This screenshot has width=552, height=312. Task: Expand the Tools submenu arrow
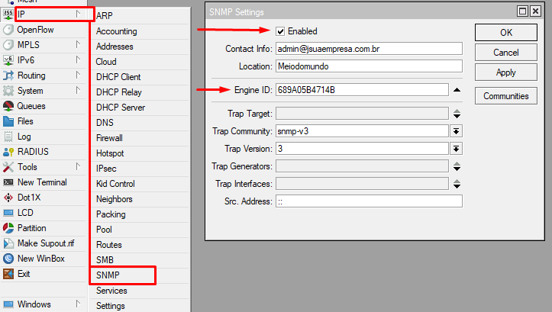point(78,166)
